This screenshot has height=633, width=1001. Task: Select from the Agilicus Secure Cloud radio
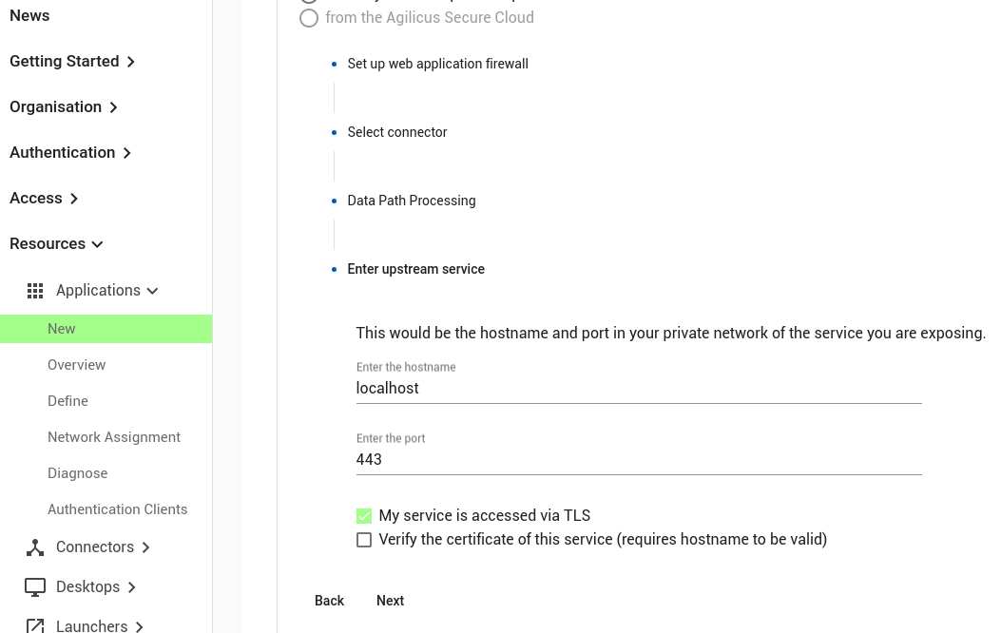[309, 18]
